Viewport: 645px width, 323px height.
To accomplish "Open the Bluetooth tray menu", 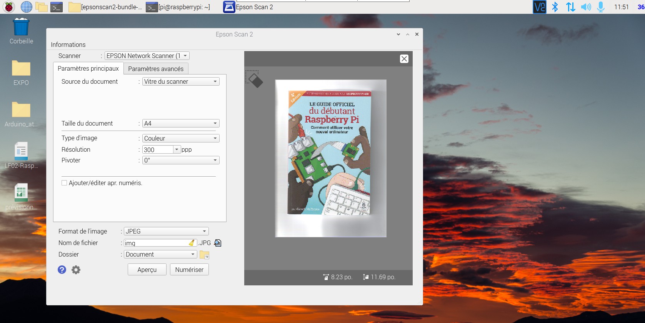I will [555, 7].
